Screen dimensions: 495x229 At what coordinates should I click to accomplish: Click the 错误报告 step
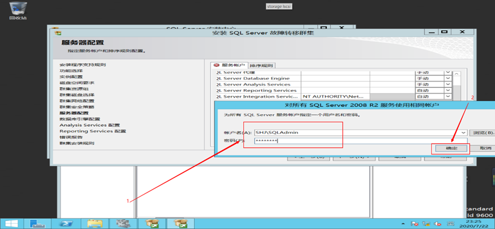(x=71, y=137)
